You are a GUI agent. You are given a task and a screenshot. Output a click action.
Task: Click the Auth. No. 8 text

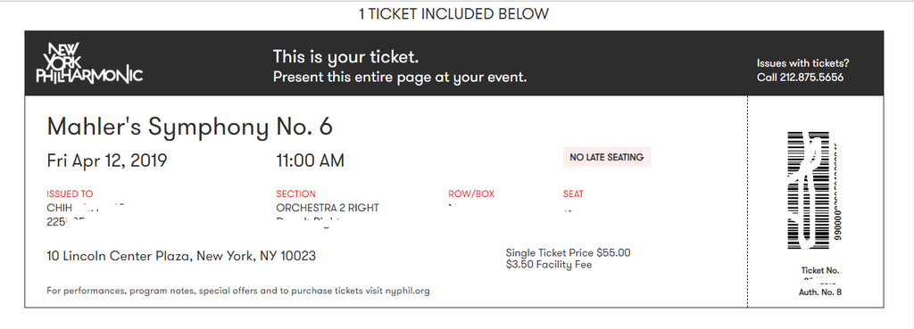click(820, 292)
